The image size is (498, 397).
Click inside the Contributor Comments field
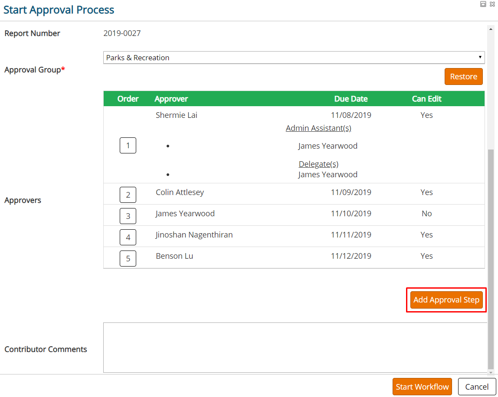click(x=295, y=348)
